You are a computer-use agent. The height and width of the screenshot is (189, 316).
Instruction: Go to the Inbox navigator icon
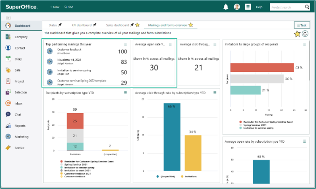point(8,103)
